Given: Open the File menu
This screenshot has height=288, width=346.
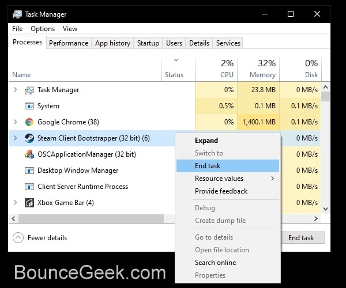Looking at the screenshot, I should (17, 29).
